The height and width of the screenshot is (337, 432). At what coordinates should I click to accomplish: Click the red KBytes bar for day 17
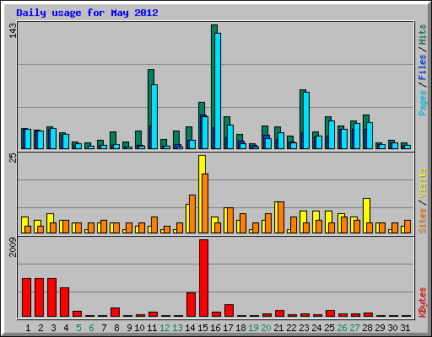(229, 311)
